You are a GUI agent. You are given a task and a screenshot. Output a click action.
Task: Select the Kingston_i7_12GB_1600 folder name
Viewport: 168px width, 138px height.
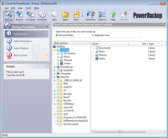point(75,117)
